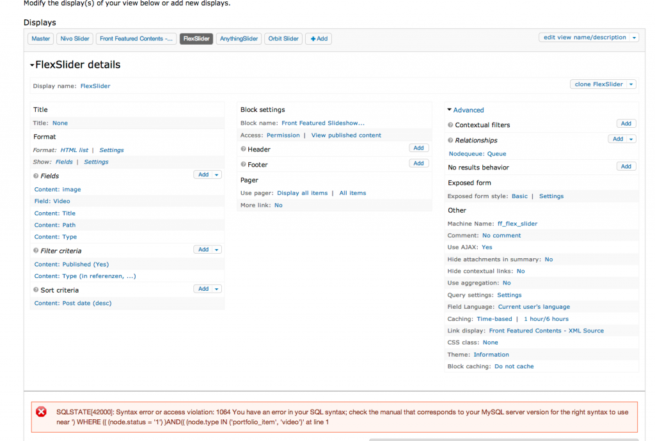Switch to the Nivo Slider display

pyautogui.click(x=75, y=39)
